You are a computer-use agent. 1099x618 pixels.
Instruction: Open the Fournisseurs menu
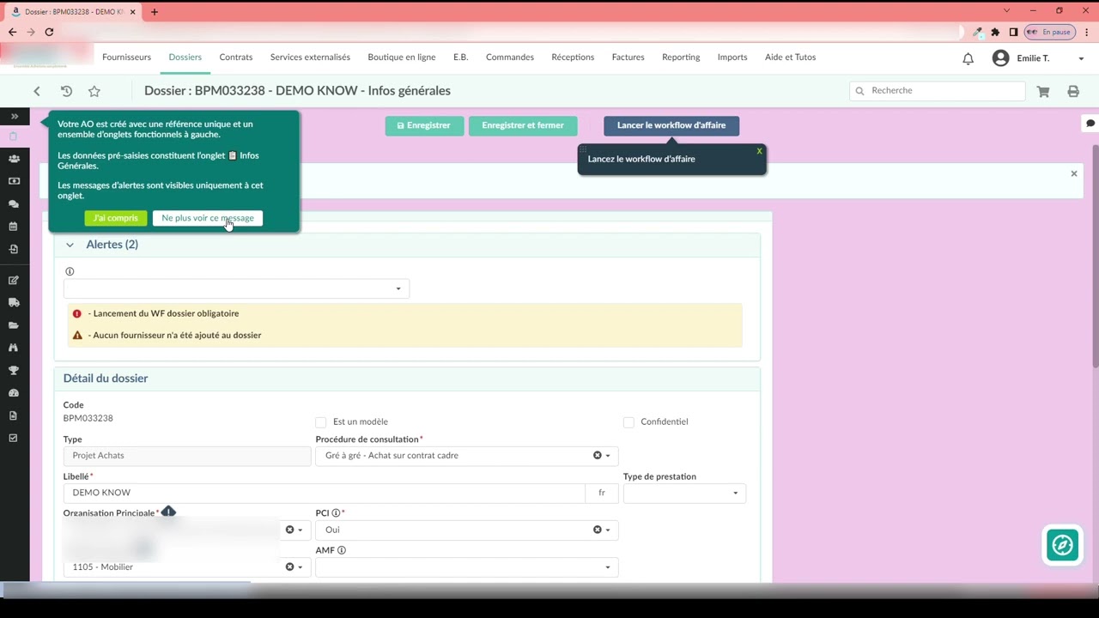(x=126, y=58)
